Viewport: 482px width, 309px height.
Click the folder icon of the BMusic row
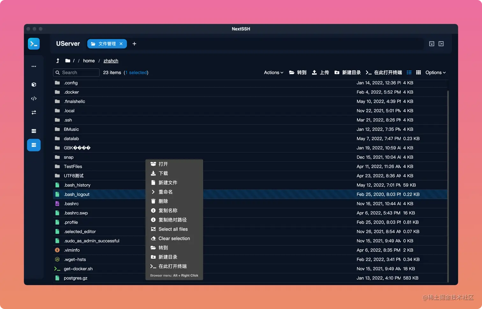57,129
